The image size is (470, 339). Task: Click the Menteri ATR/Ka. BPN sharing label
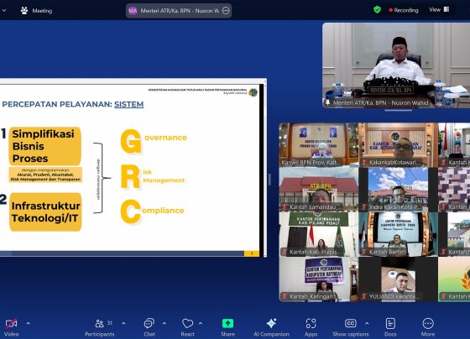180,11
